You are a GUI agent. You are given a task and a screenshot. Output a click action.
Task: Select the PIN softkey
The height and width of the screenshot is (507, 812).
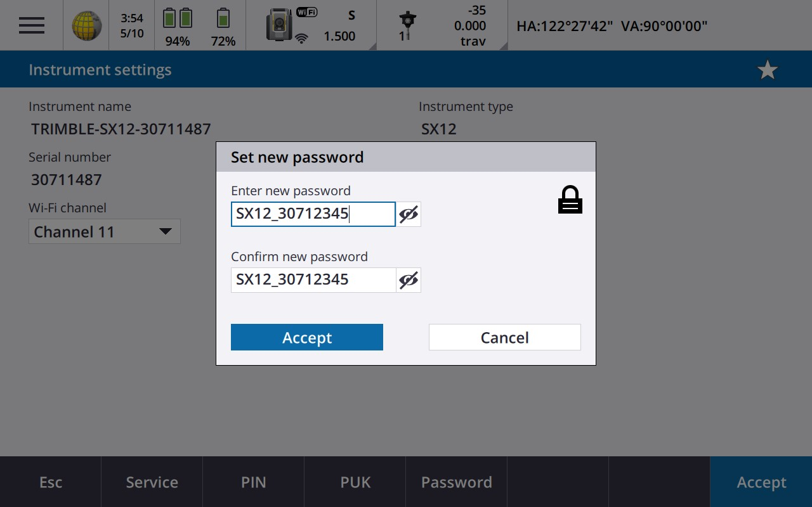click(x=254, y=482)
